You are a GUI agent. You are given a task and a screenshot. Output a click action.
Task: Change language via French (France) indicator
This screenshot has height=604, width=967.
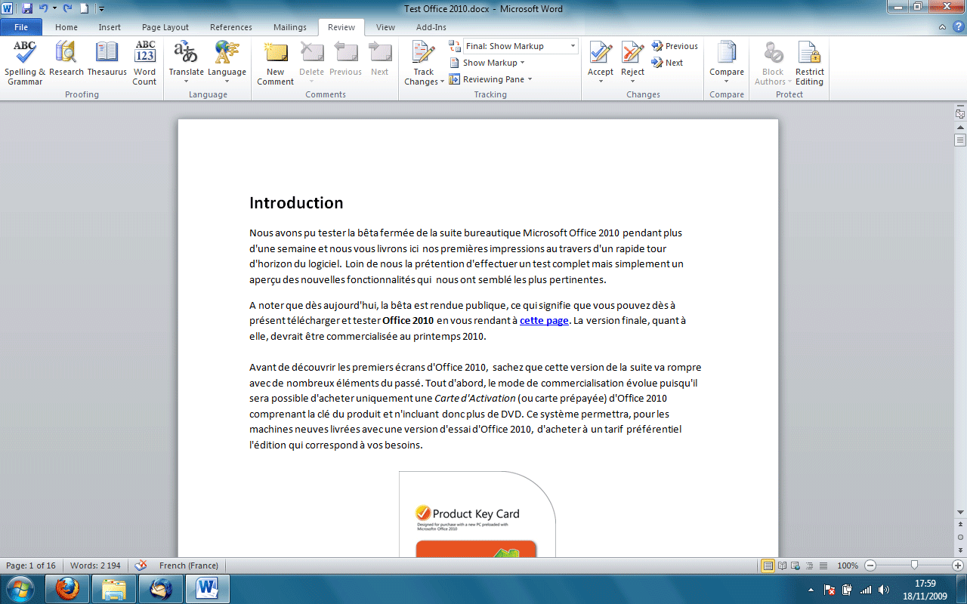click(x=189, y=565)
